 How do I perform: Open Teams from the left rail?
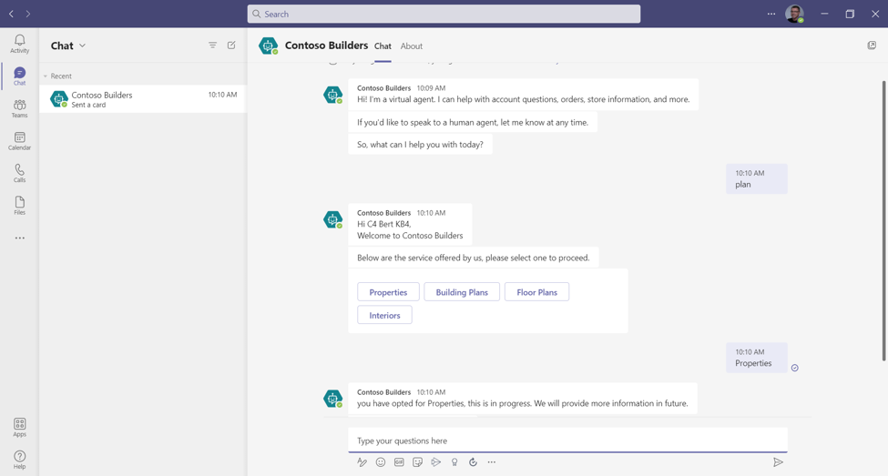pyautogui.click(x=19, y=108)
